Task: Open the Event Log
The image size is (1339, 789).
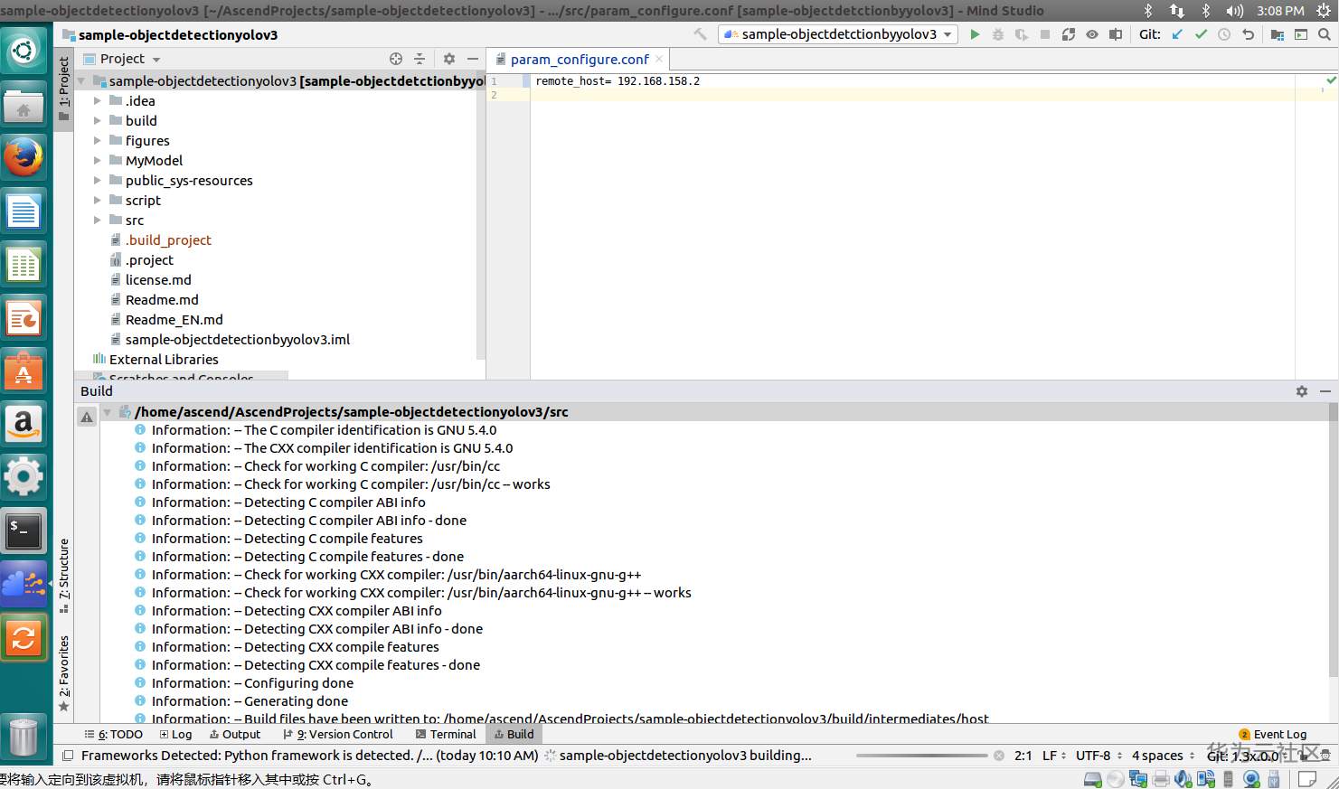Action: (1273, 735)
